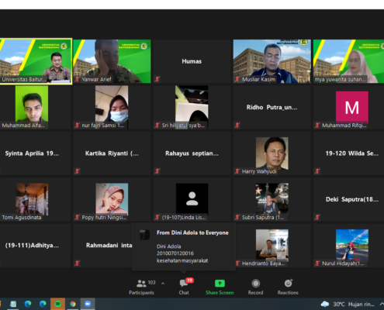Expand the Participants options caret

(x=163, y=284)
